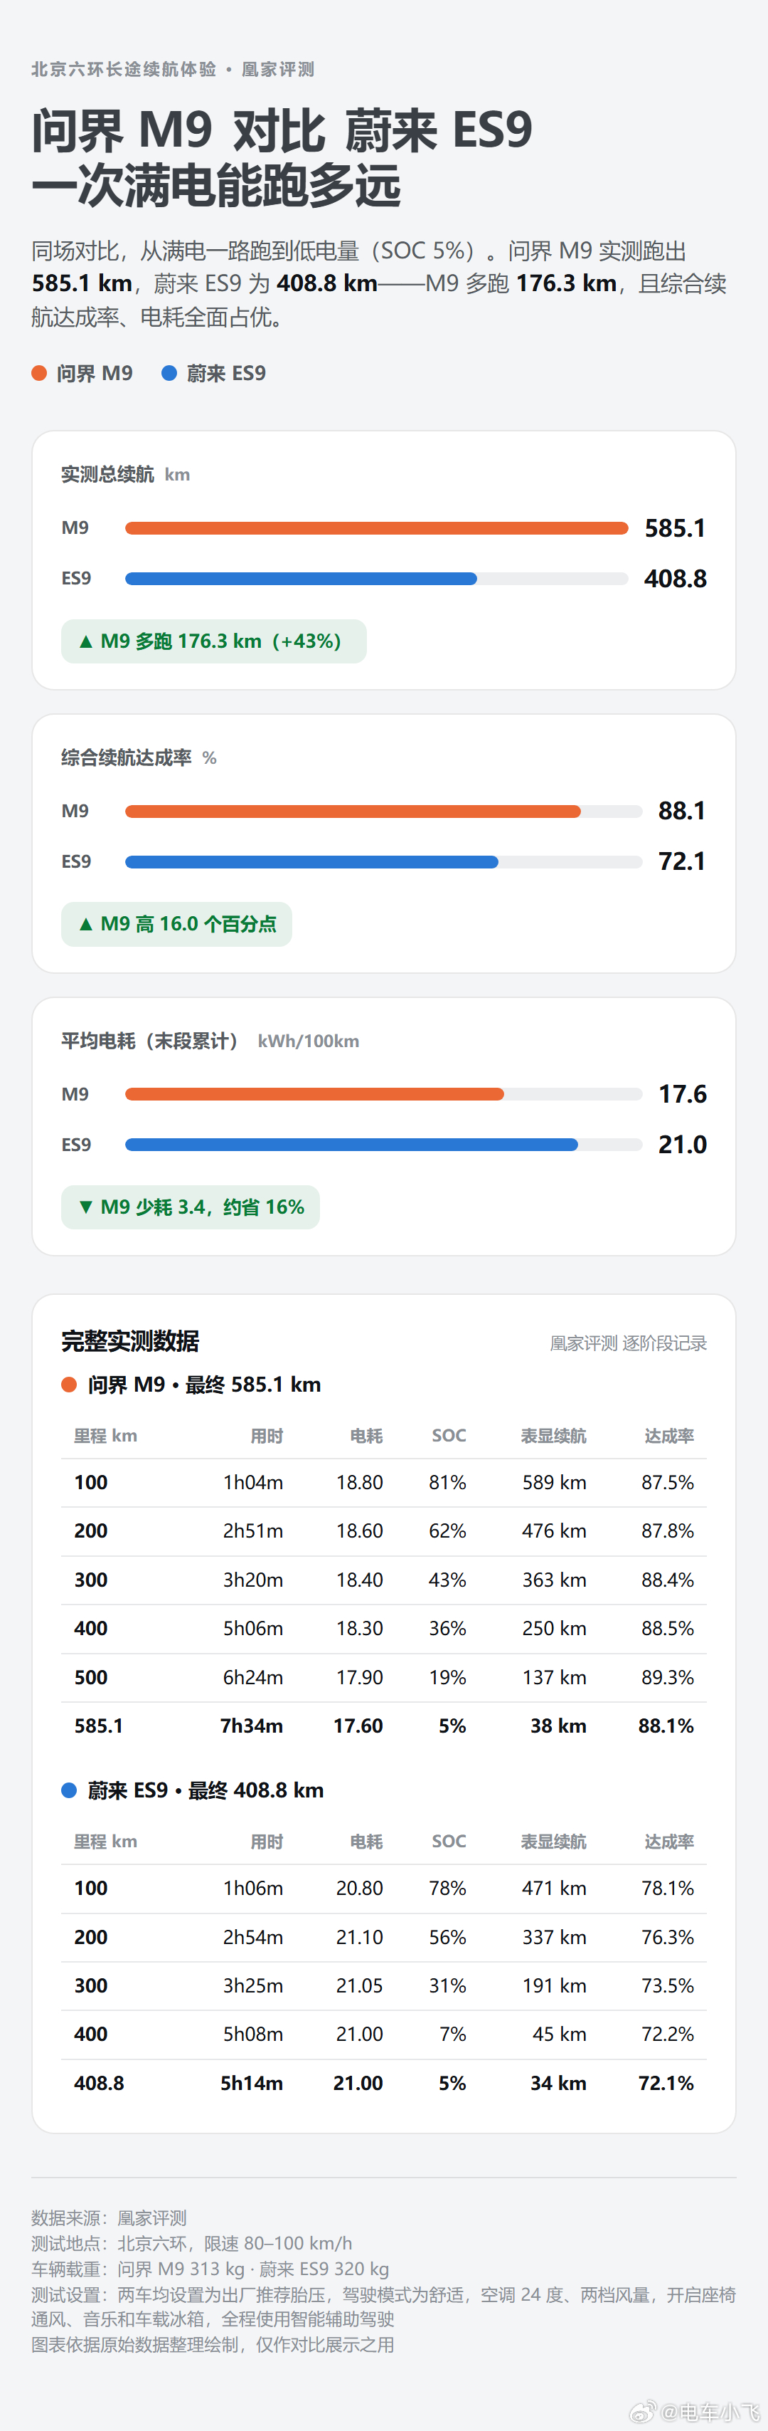Screen dimensions: 768x2431
Task: Click the '87.8%' achievement cell in M9 table
Action: (x=667, y=1530)
